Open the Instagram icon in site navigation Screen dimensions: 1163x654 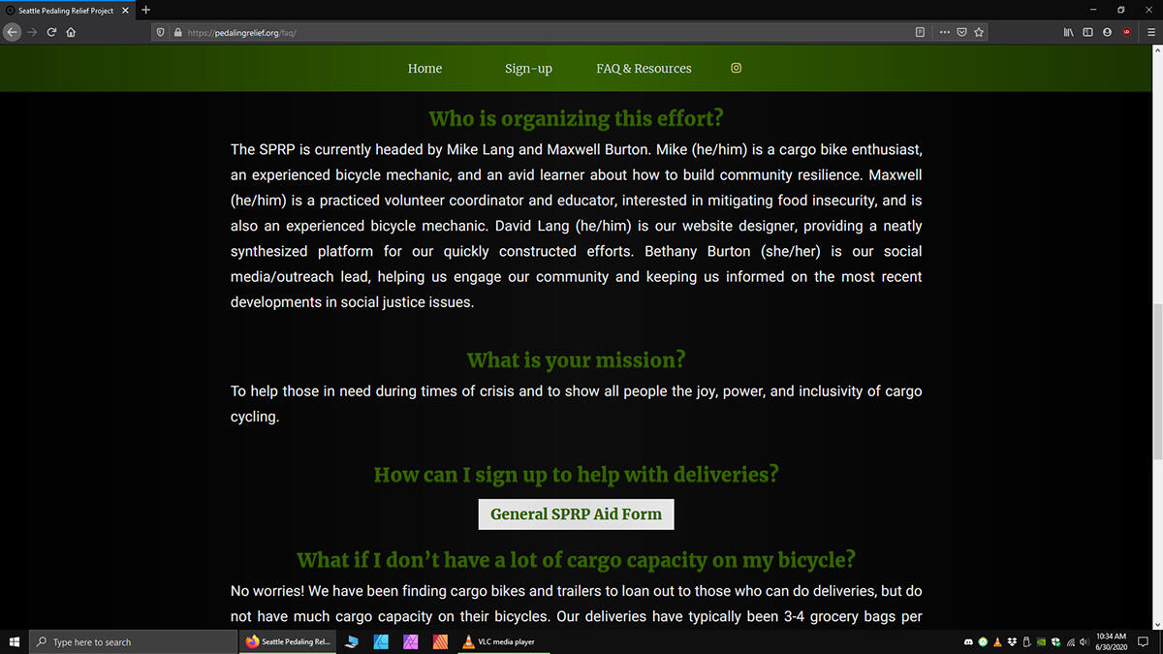click(x=736, y=68)
